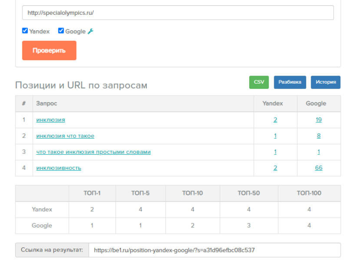
Task: Click the Google column header
Action: click(x=316, y=104)
